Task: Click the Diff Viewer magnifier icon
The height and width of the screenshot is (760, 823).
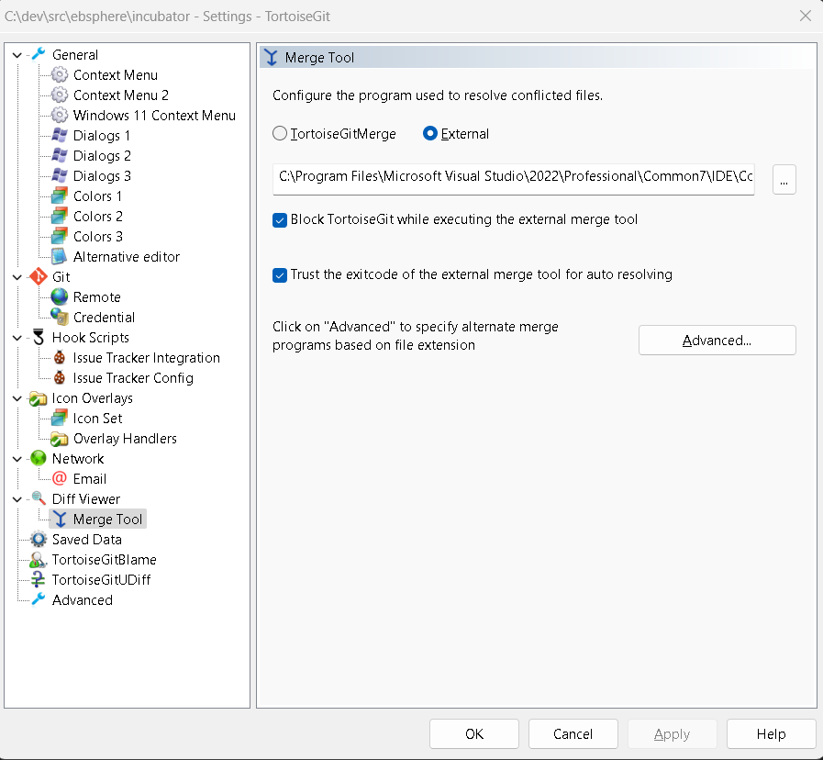Action: 39,499
